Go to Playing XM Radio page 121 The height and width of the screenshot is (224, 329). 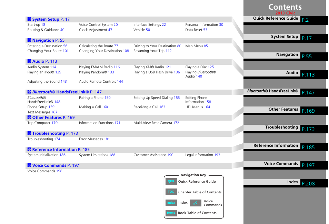152,67
